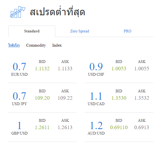Image resolution: width=161 pixels, height=146 pixels.
Task: View Index instruments list
Action: [x=57, y=45]
